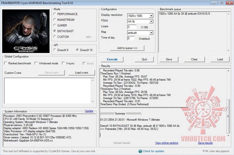Click the Update system information link

click(x=89, y=111)
